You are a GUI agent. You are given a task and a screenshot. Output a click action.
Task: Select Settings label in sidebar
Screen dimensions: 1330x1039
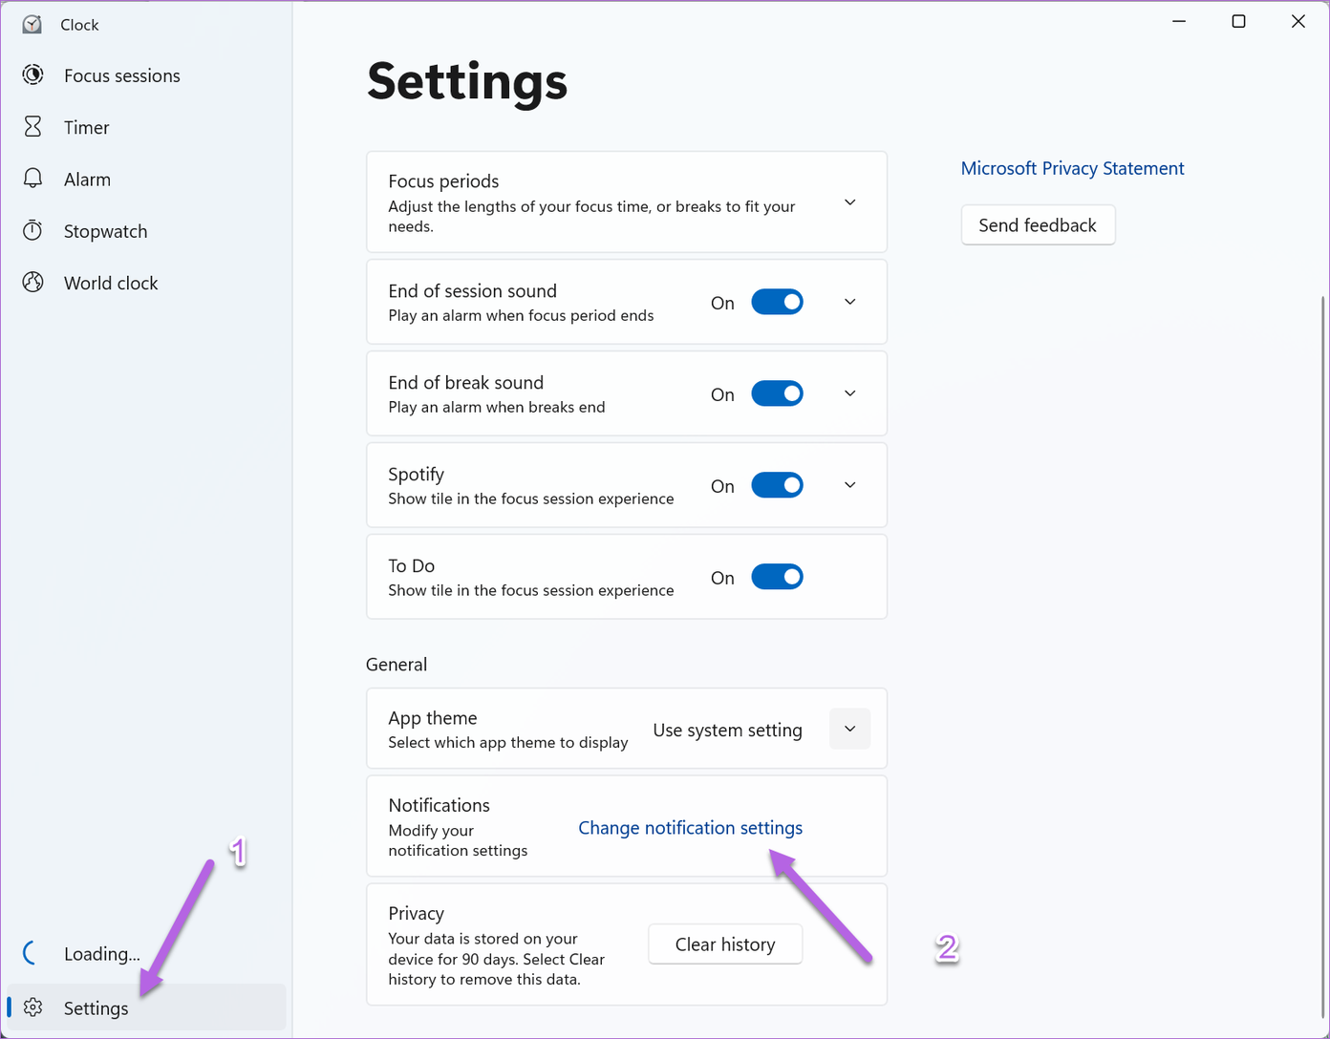(96, 1008)
